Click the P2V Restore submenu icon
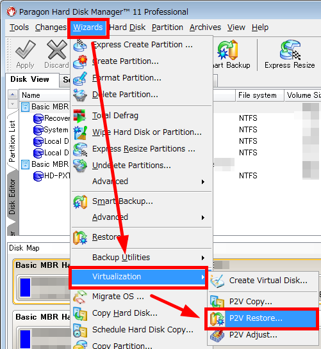321x349 pixels. tap(217, 318)
